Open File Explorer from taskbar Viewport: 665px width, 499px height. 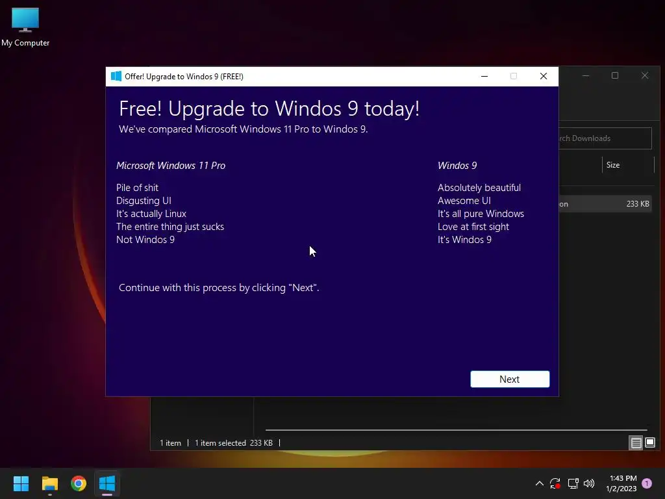(49, 483)
